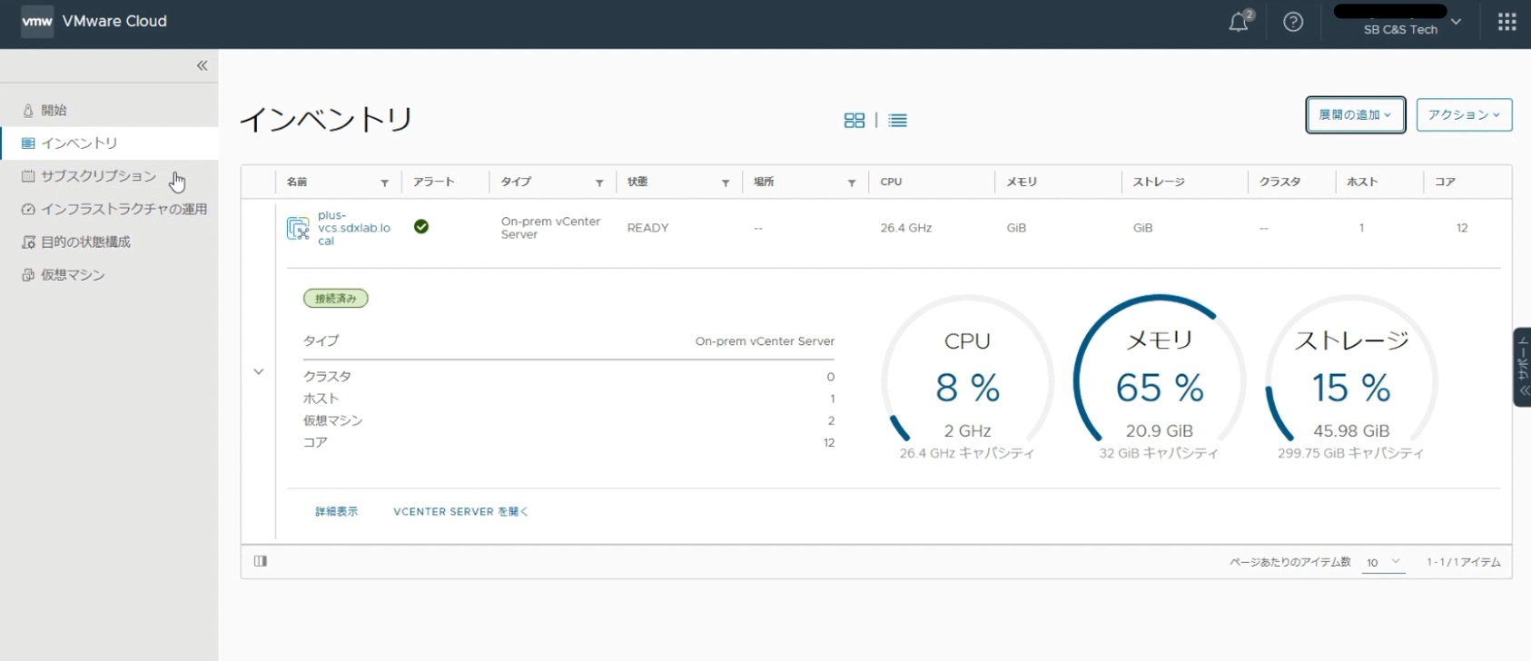Click On-prem vCenter Server type cell

click(x=551, y=228)
